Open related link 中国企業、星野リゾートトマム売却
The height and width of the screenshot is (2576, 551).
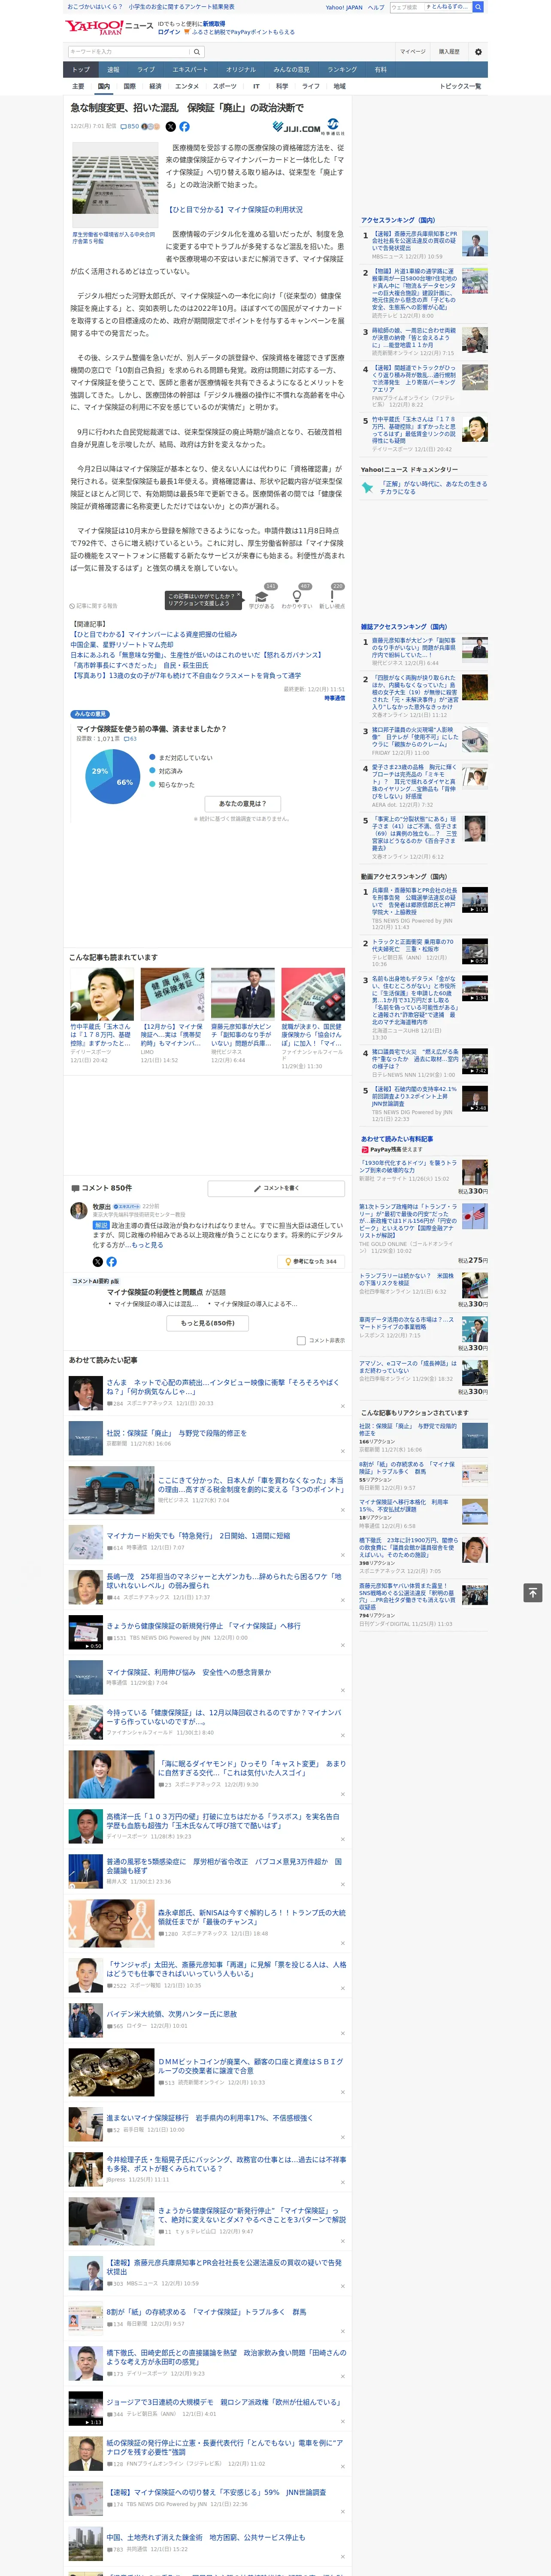[121, 645]
